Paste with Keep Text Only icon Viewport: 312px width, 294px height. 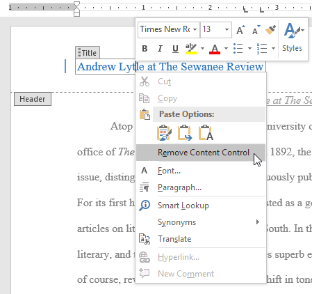pyautogui.click(x=206, y=133)
